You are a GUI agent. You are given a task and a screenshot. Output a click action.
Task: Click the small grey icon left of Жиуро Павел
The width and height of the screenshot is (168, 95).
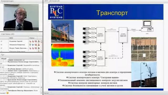pos(1,48)
